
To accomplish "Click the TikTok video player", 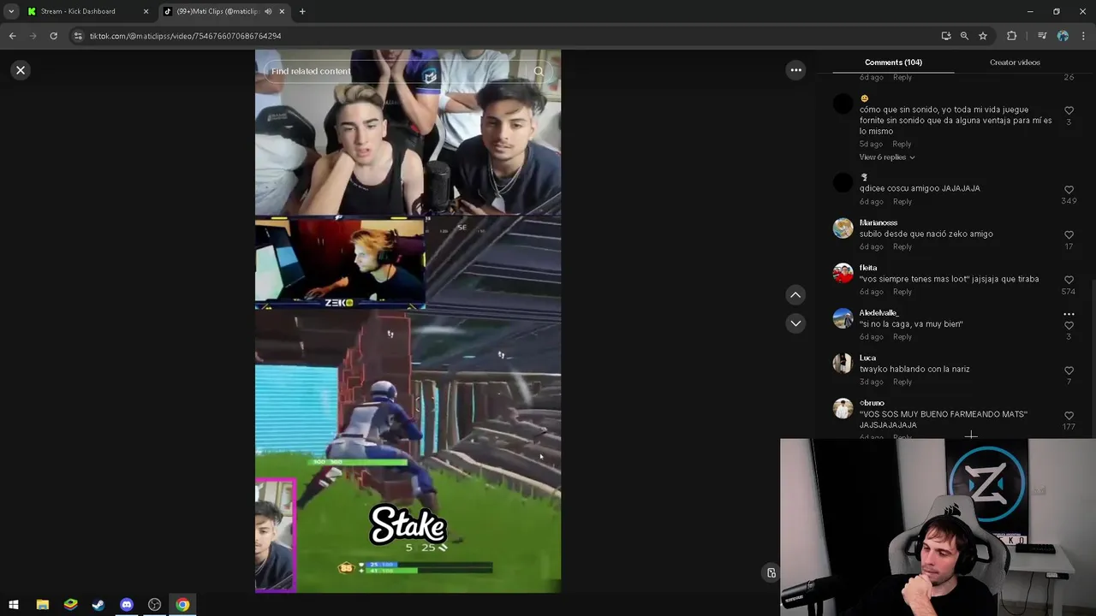I will (x=408, y=321).
